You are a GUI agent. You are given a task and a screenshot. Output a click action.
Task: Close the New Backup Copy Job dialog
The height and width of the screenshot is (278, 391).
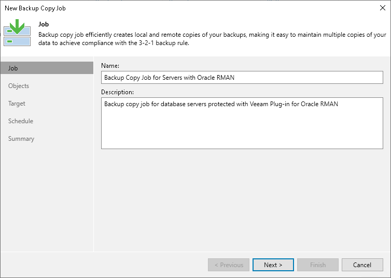click(381, 8)
